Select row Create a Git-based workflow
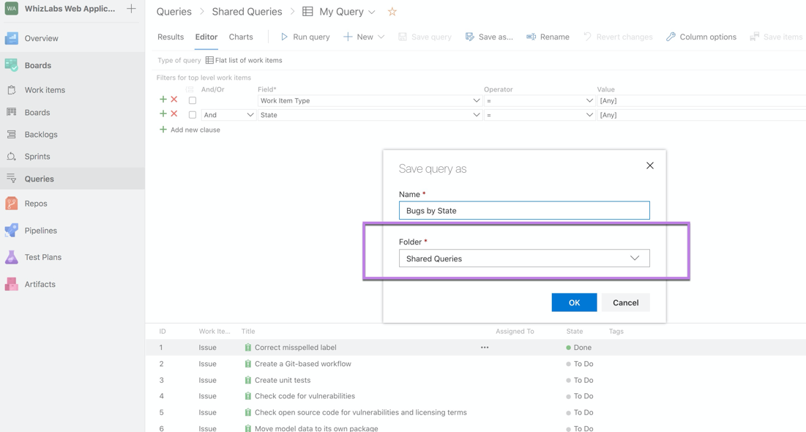Viewport: 806px width, 432px height. (x=476, y=364)
